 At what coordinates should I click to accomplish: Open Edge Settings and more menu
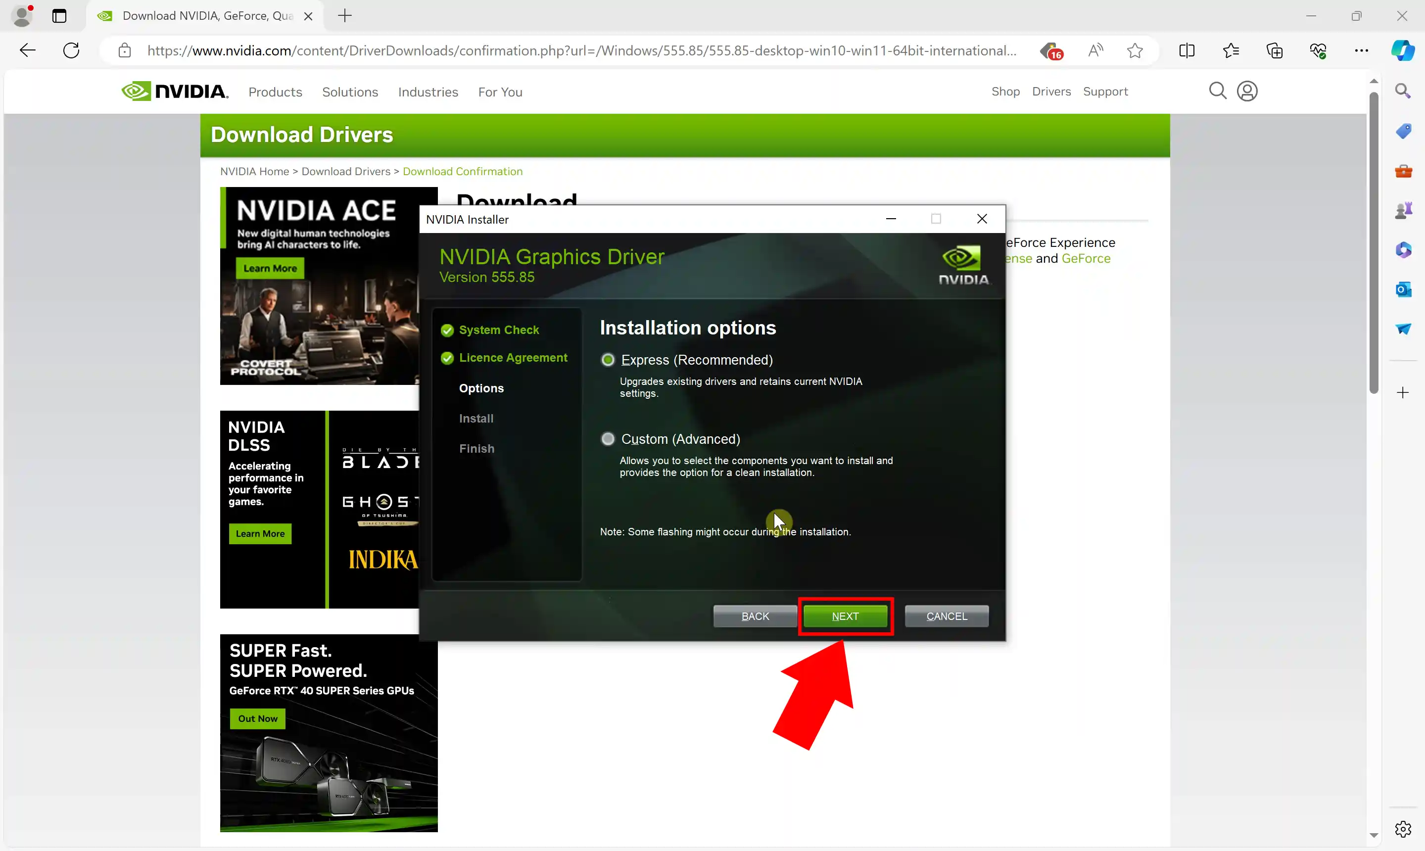(1361, 50)
